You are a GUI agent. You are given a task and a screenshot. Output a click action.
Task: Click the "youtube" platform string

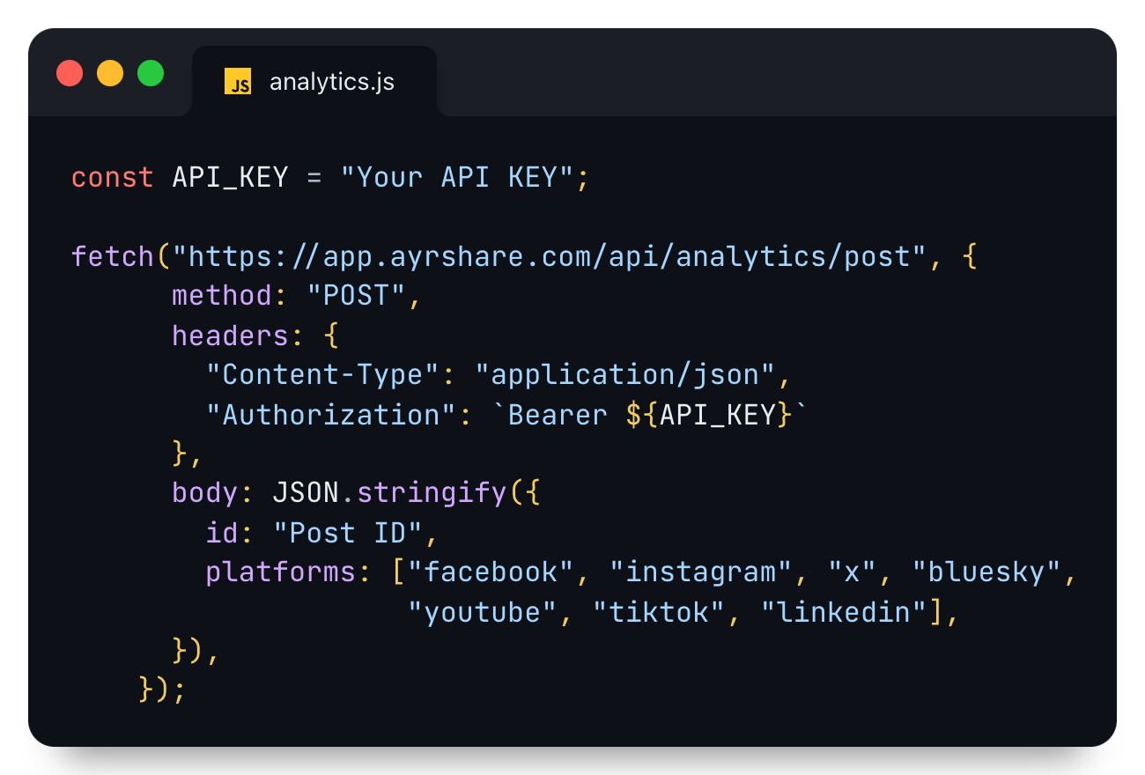(x=482, y=612)
